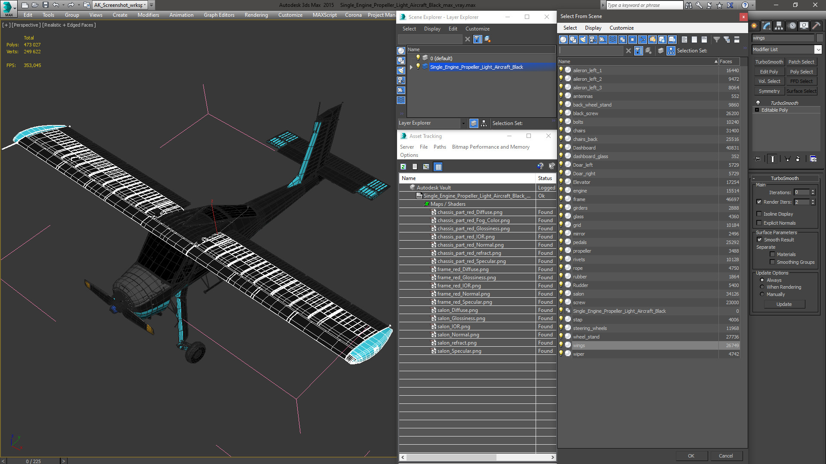Select the When Rendering radio button
This screenshot has width=826, height=464.
(762, 287)
